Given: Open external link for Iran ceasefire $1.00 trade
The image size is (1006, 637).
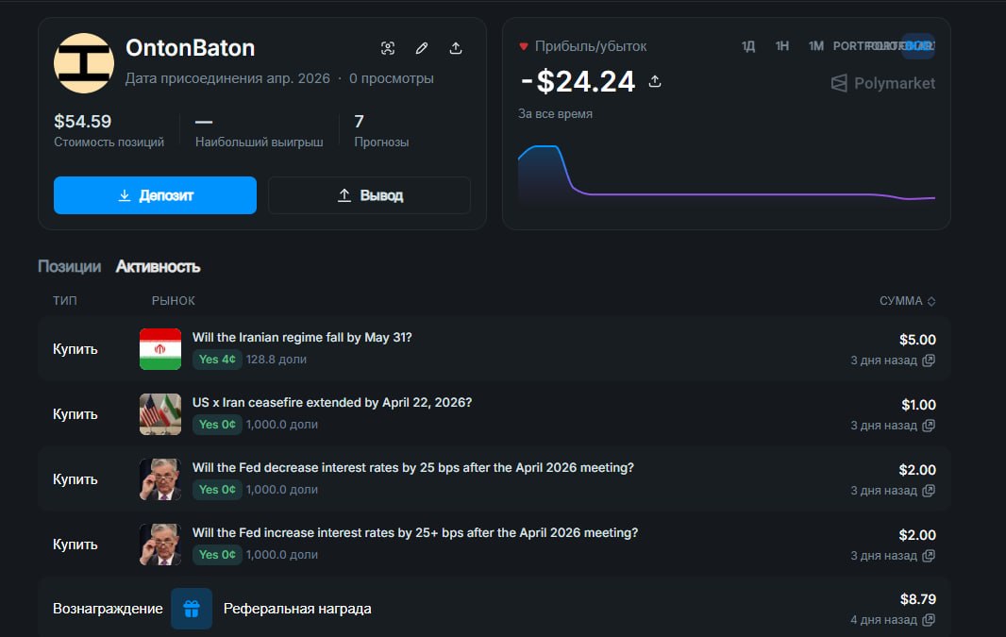Looking at the screenshot, I should tap(929, 426).
